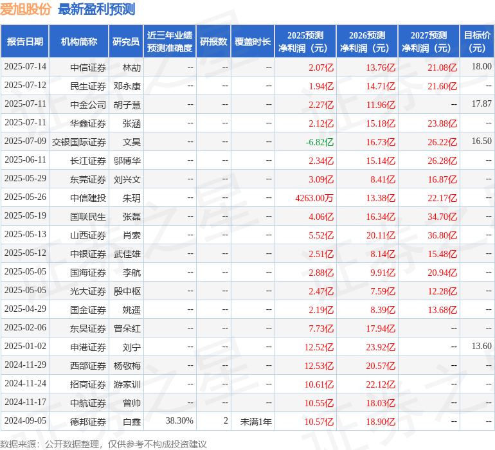Click the 爱旭股份 stock name in title

point(26,10)
